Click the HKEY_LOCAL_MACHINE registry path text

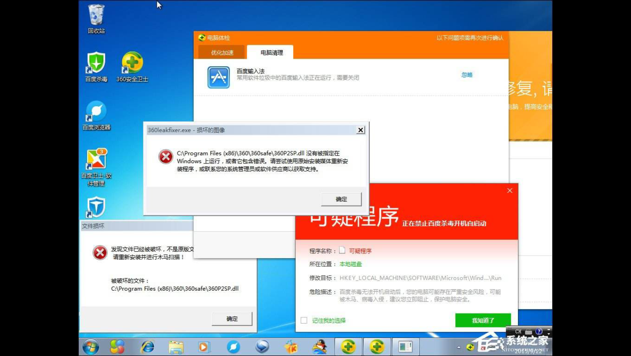(x=421, y=278)
